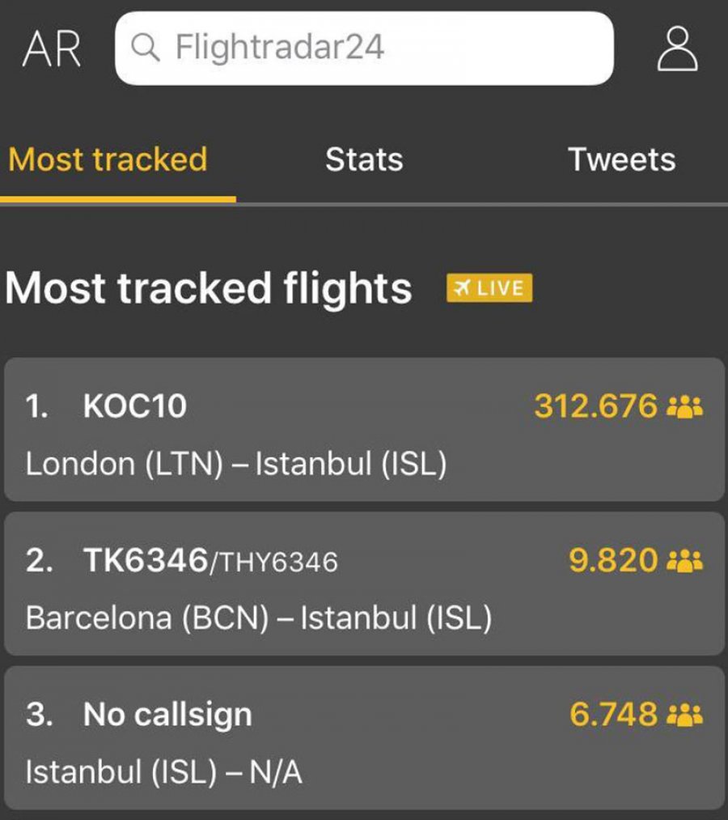Focus the Flightradar24 search field
Image resolution: width=728 pixels, height=820 pixels.
364,48
